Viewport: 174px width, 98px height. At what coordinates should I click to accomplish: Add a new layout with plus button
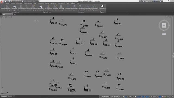coord(14,96)
